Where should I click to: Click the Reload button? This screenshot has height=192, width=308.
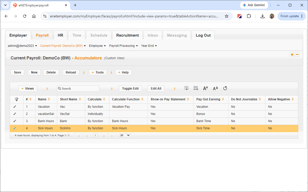(x=71, y=72)
